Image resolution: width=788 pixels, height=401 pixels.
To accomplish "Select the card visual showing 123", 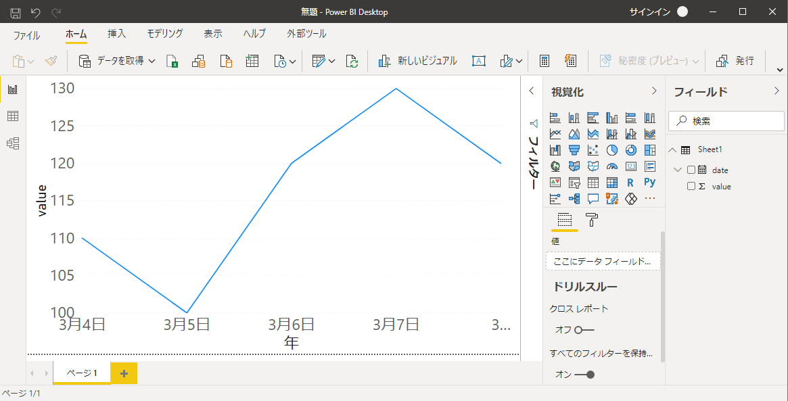I will point(630,166).
